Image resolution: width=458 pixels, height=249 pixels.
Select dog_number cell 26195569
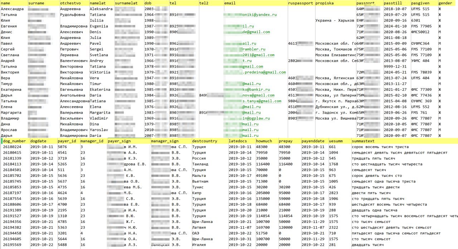coord(12,245)
